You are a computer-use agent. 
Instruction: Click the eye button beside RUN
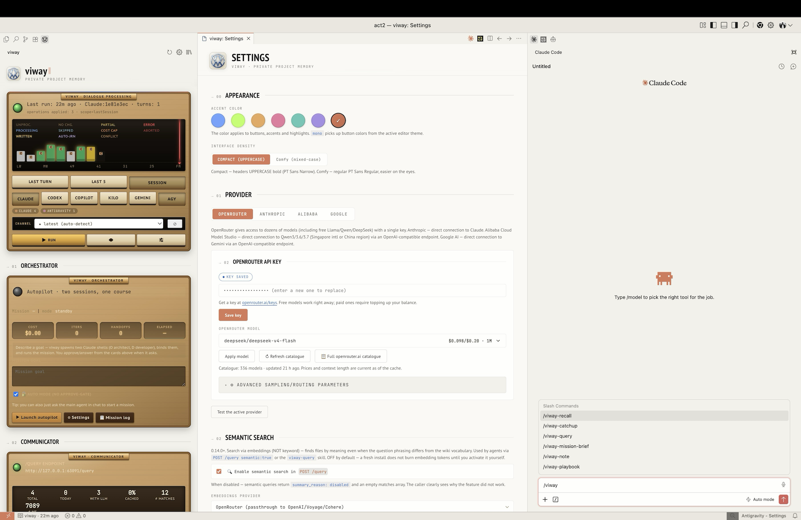[111, 240]
